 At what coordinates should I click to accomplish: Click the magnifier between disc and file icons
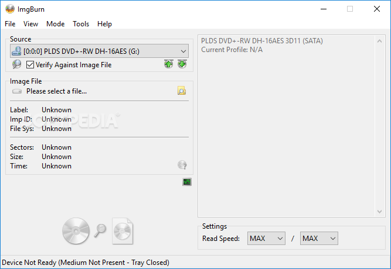[100, 230]
